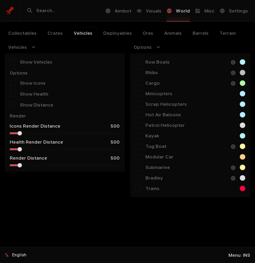
Task: Switch to Collectables tab
Action: [x=22, y=33]
